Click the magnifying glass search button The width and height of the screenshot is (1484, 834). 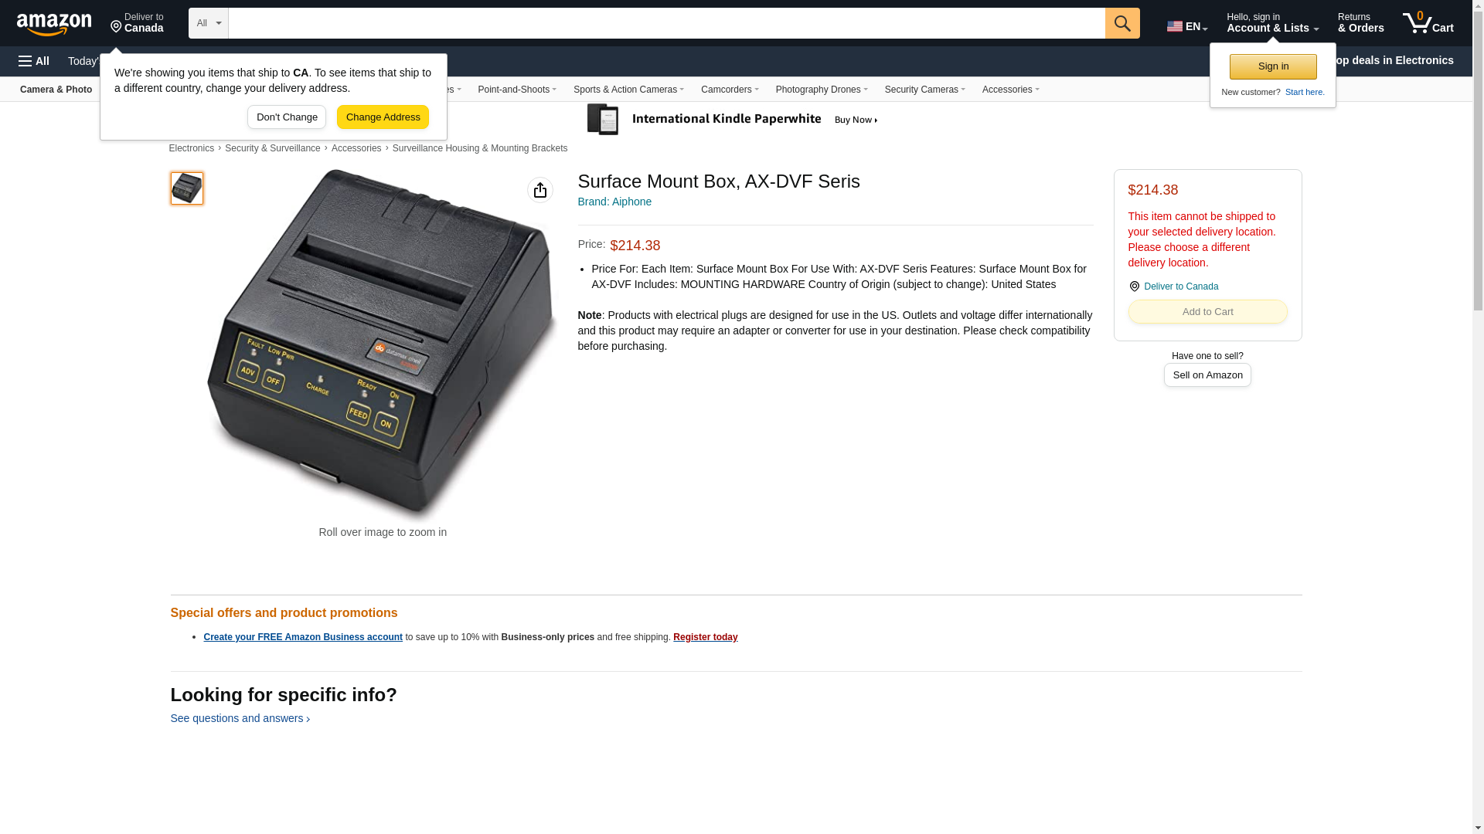[1122, 23]
